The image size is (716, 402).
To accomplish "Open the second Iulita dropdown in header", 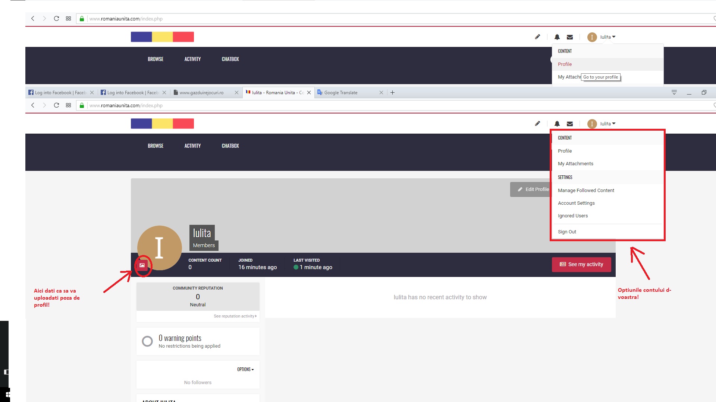I will (x=607, y=123).
